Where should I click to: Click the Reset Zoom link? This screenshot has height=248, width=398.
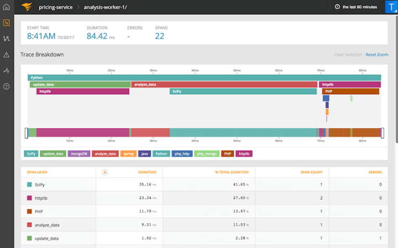click(377, 55)
